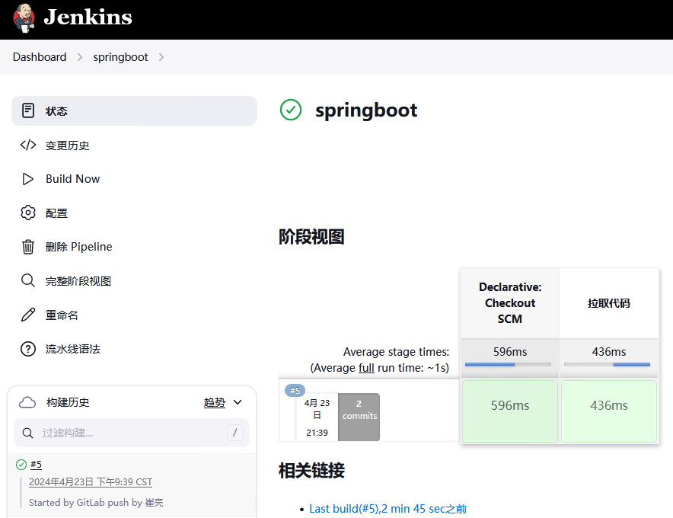Open the 2024年4月23日 下午9:39 CST timestamp link
673x518 pixels.
point(91,482)
